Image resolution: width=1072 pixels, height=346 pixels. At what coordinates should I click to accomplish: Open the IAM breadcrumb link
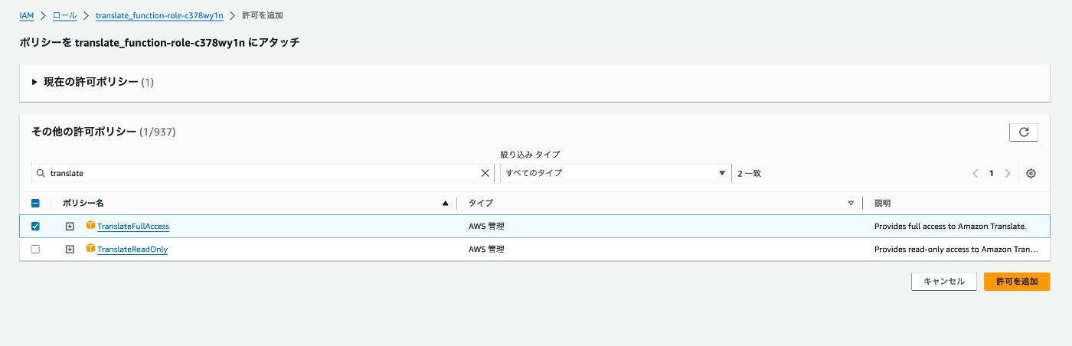[x=26, y=15]
